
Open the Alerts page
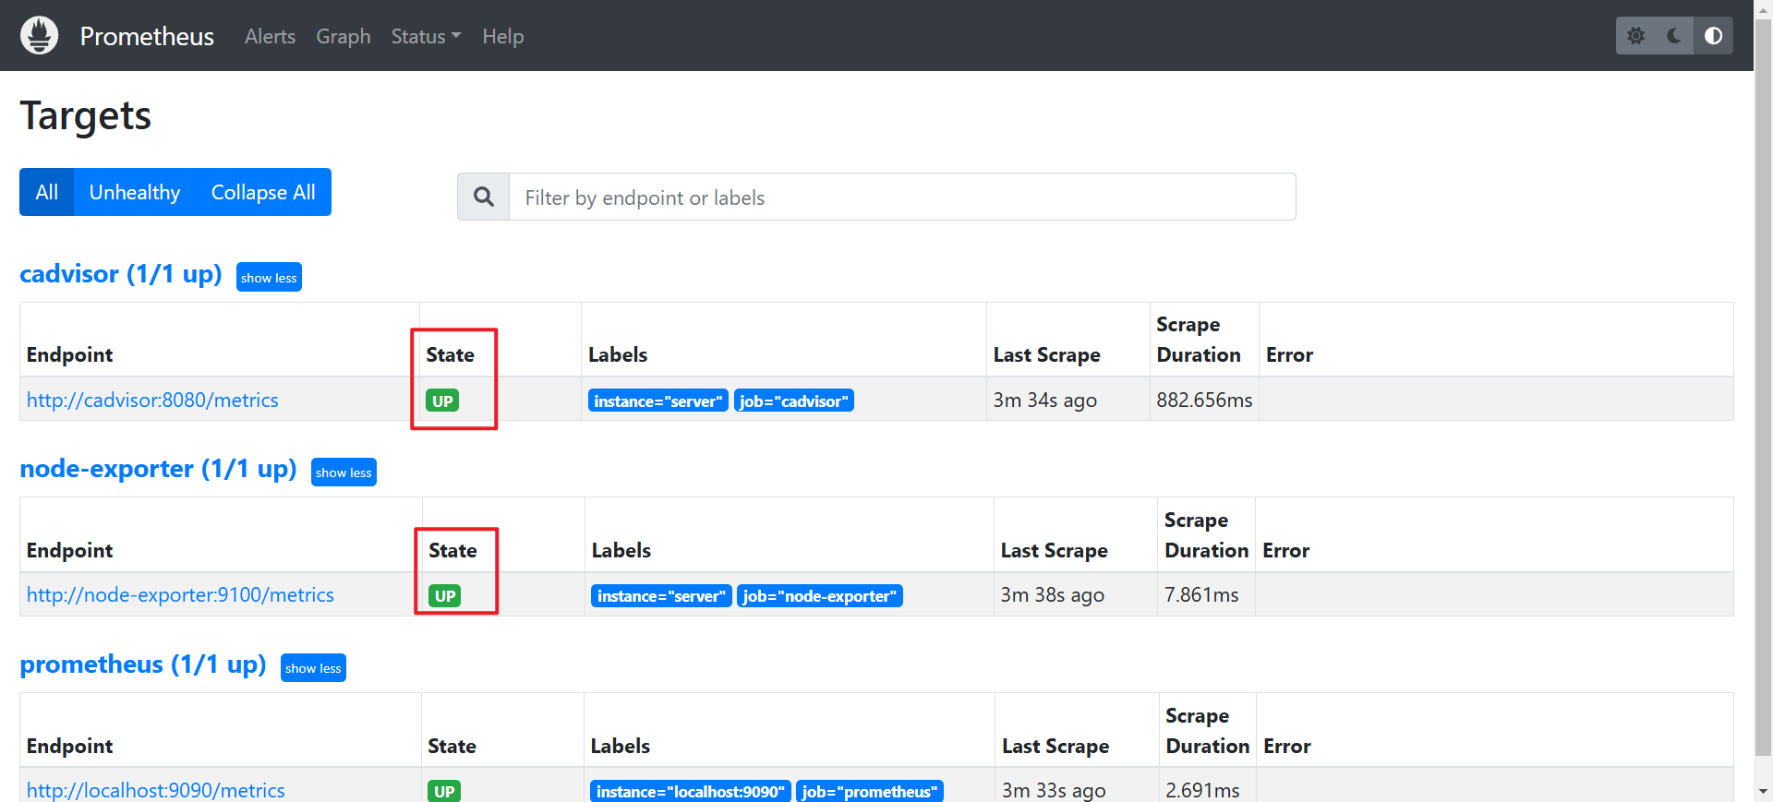point(270,36)
